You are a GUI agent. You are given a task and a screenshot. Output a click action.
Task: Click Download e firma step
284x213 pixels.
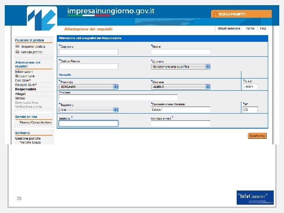pos(27,103)
